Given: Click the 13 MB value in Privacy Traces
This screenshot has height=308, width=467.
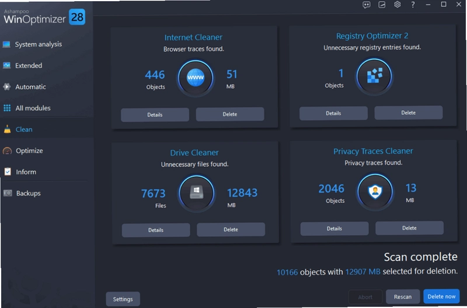Looking at the screenshot, I should click(x=411, y=188).
